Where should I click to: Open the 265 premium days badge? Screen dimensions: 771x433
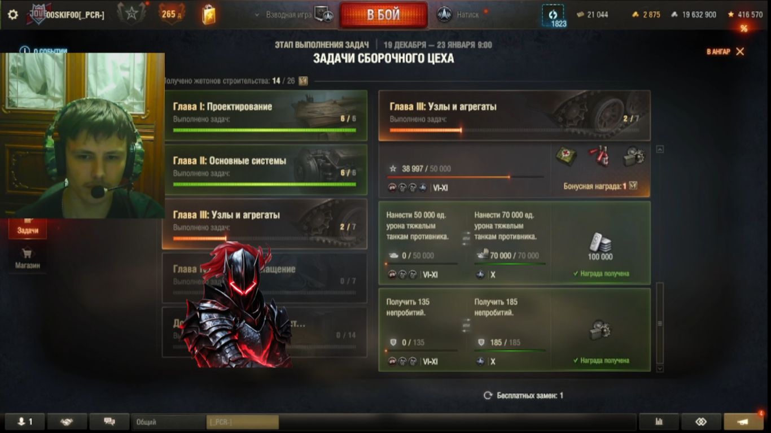(x=168, y=14)
